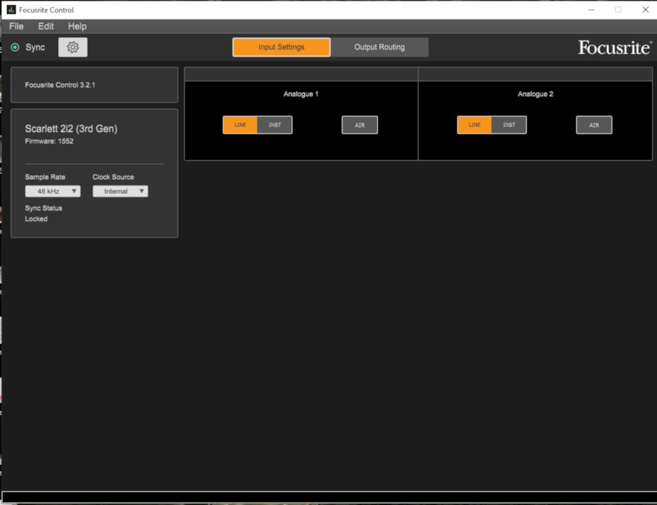Image resolution: width=657 pixels, height=505 pixels.
Task: Switch to the Output Routing tab
Action: point(379,47)
